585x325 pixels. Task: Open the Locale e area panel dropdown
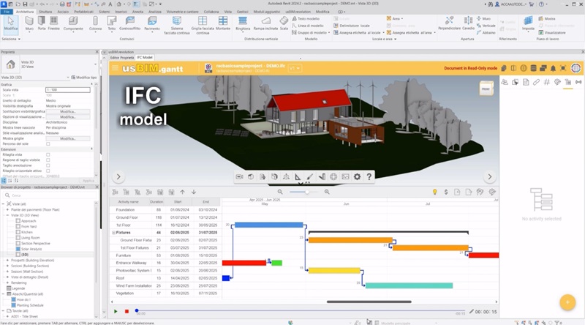tap(385, 39)
